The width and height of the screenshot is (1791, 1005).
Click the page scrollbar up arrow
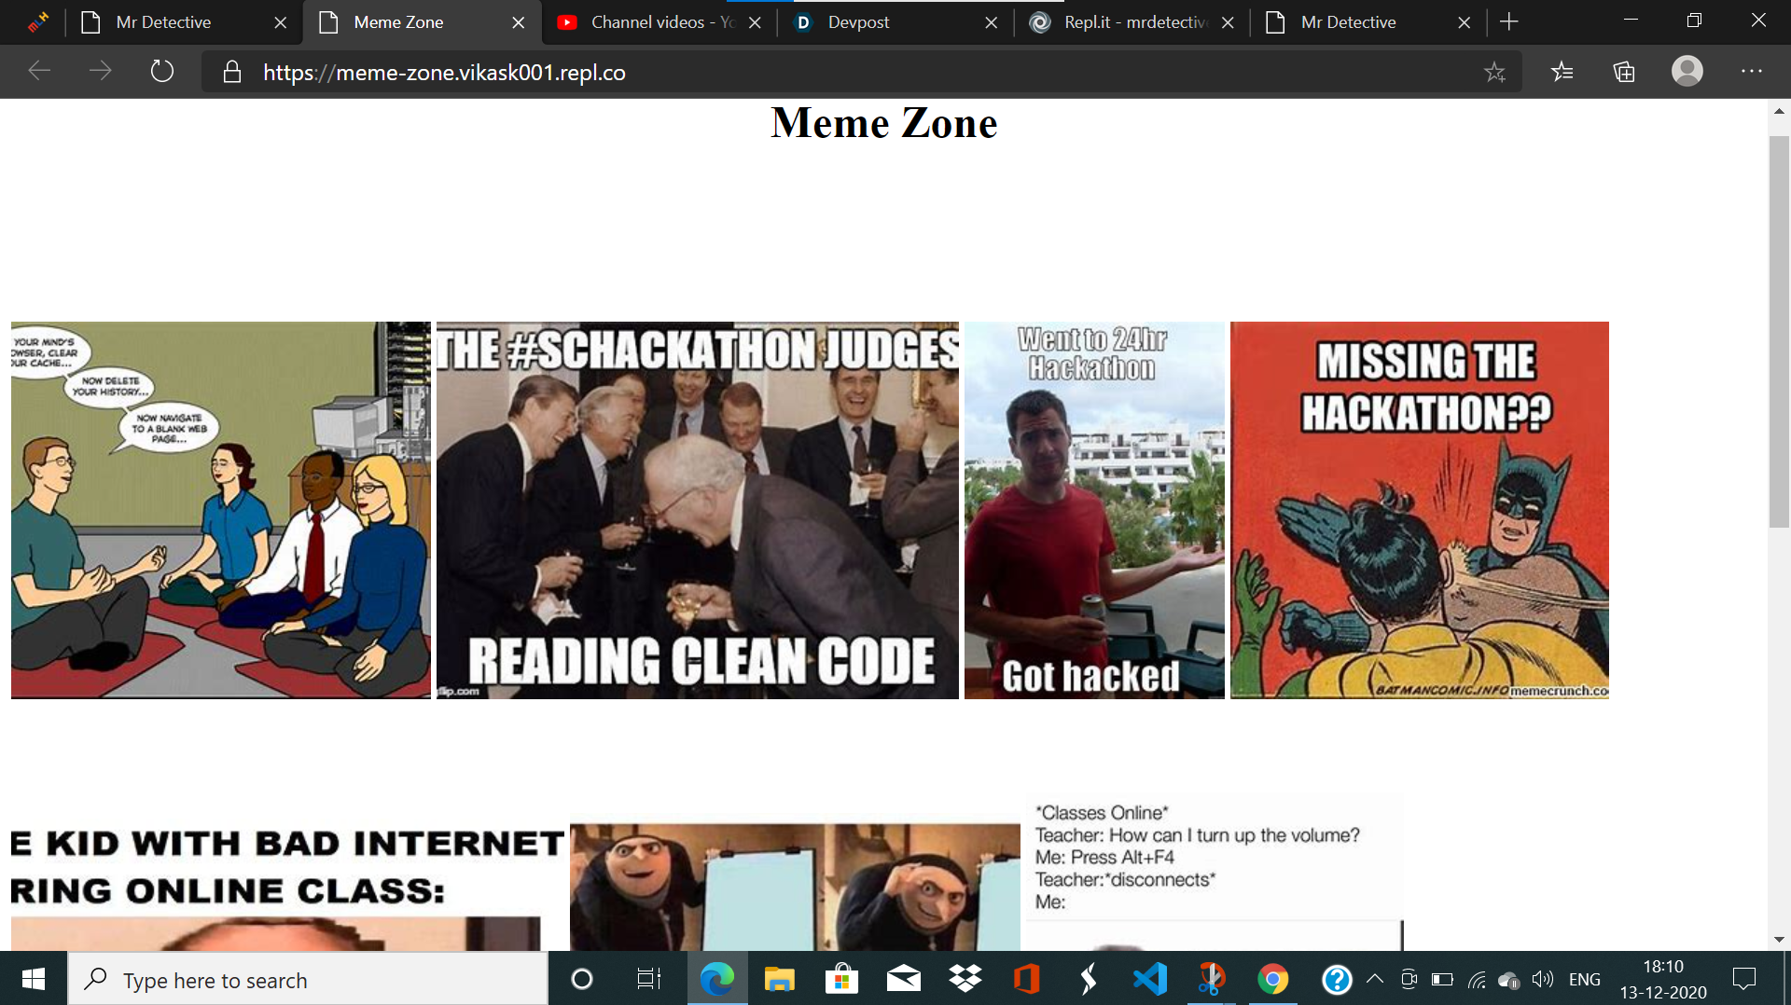click(x=1779, y=111)
